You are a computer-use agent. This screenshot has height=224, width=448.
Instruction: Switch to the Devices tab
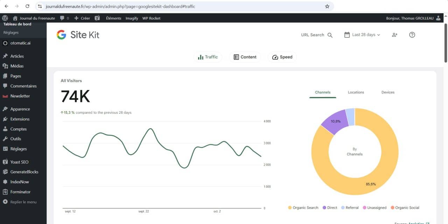click(388, 92)
